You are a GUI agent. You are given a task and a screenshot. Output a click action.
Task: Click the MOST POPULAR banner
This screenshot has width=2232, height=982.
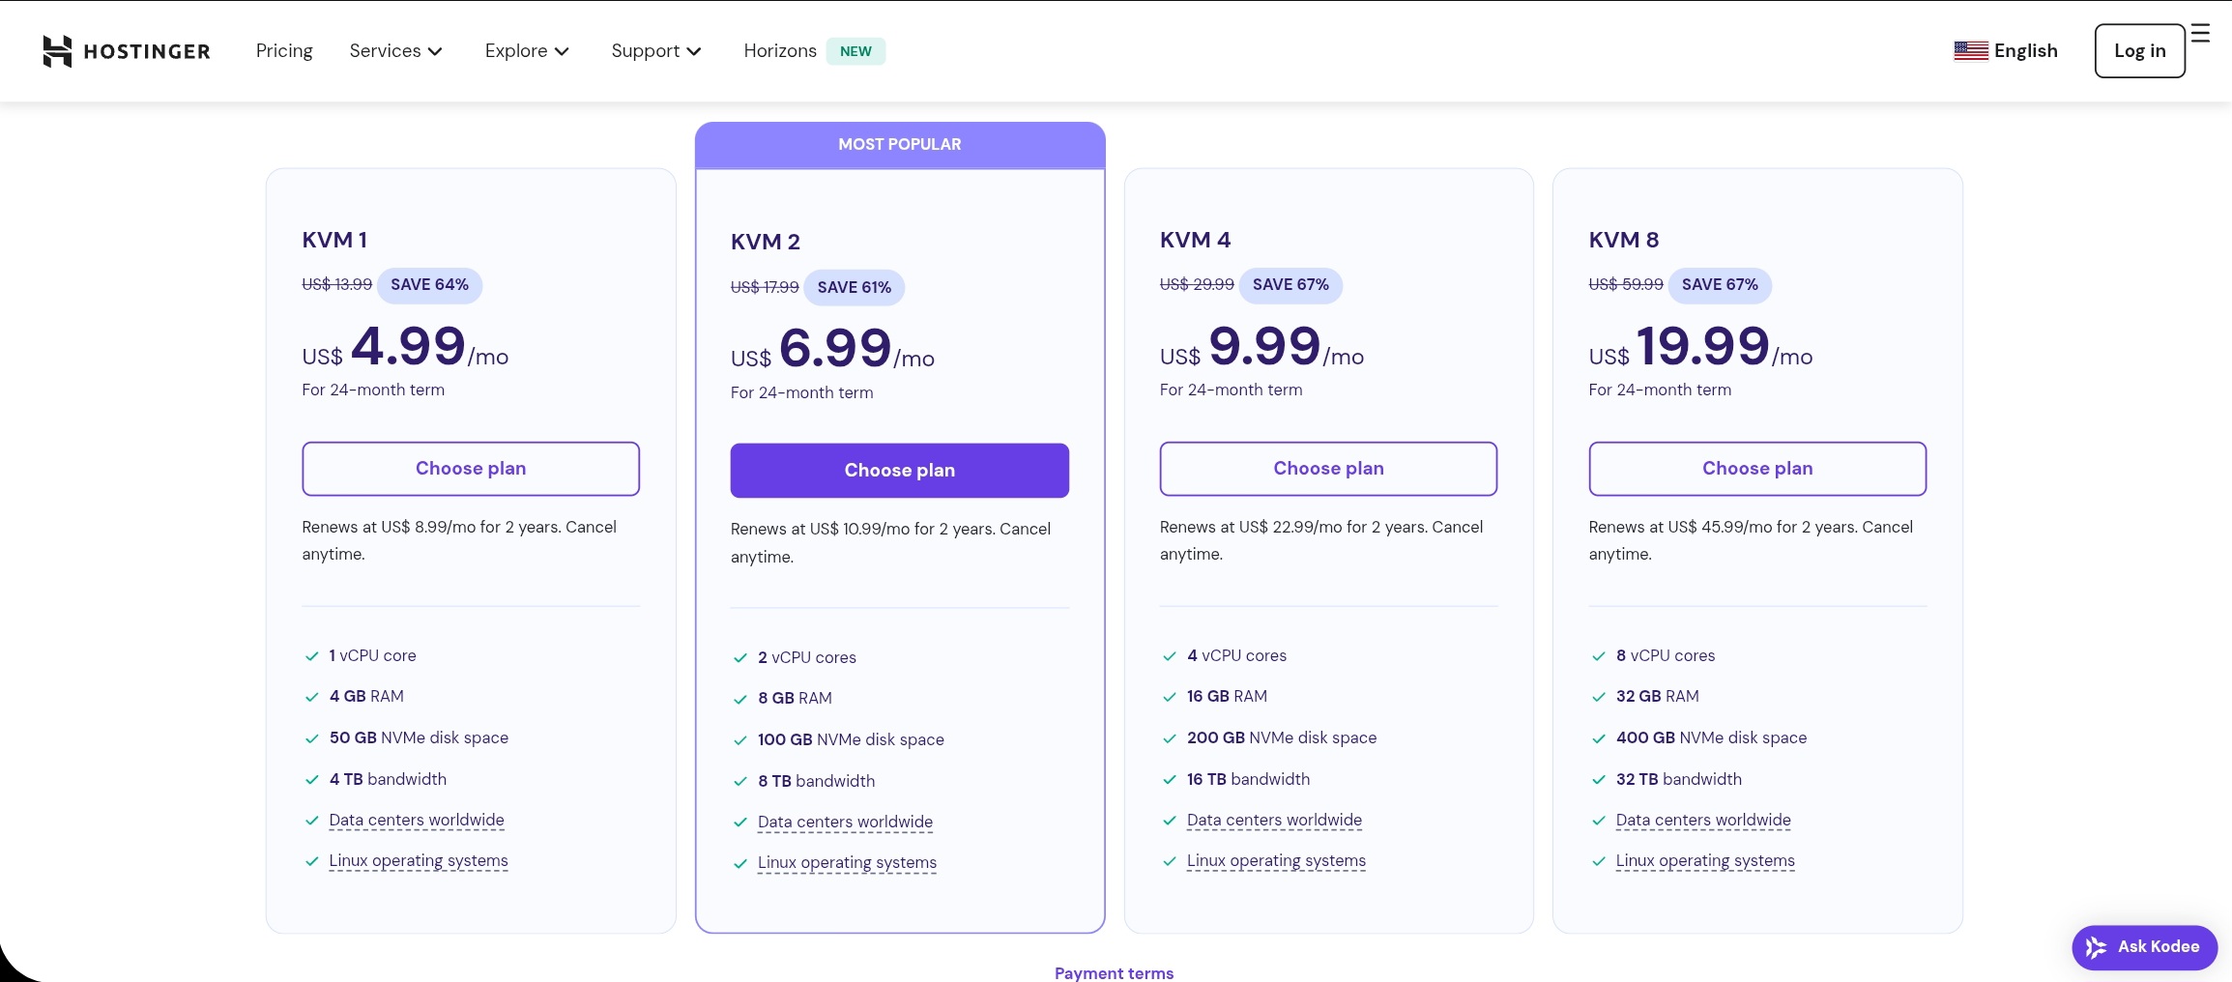pyautogui.click(x=900, y=145)
